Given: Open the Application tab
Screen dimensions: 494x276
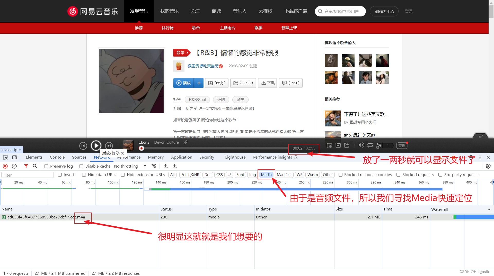Looking at the screenshot, I should click(182, 157).
